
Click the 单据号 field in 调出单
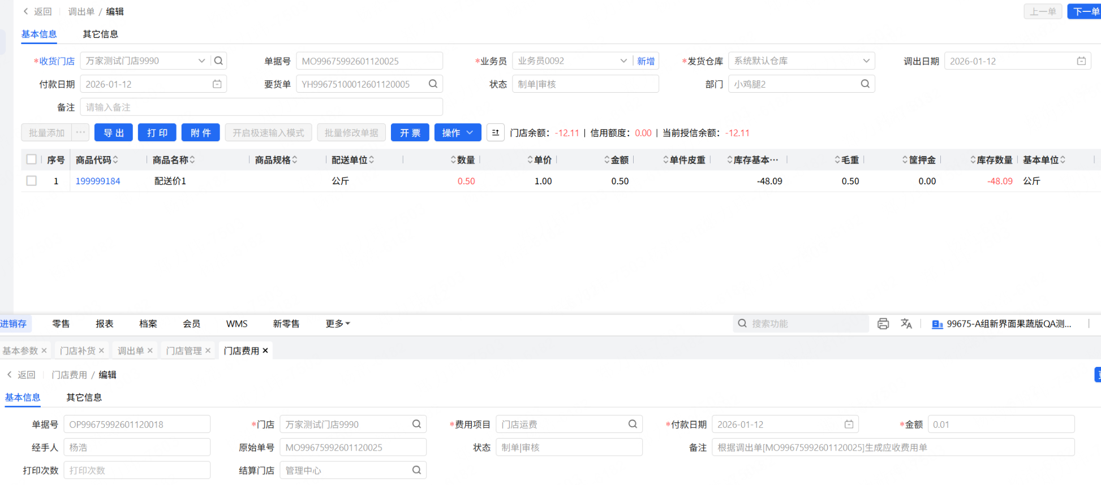tap(369, 61)
